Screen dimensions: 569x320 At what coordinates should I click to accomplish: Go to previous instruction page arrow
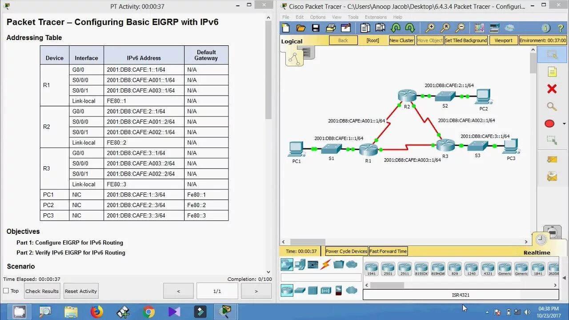tap(178, 291)
